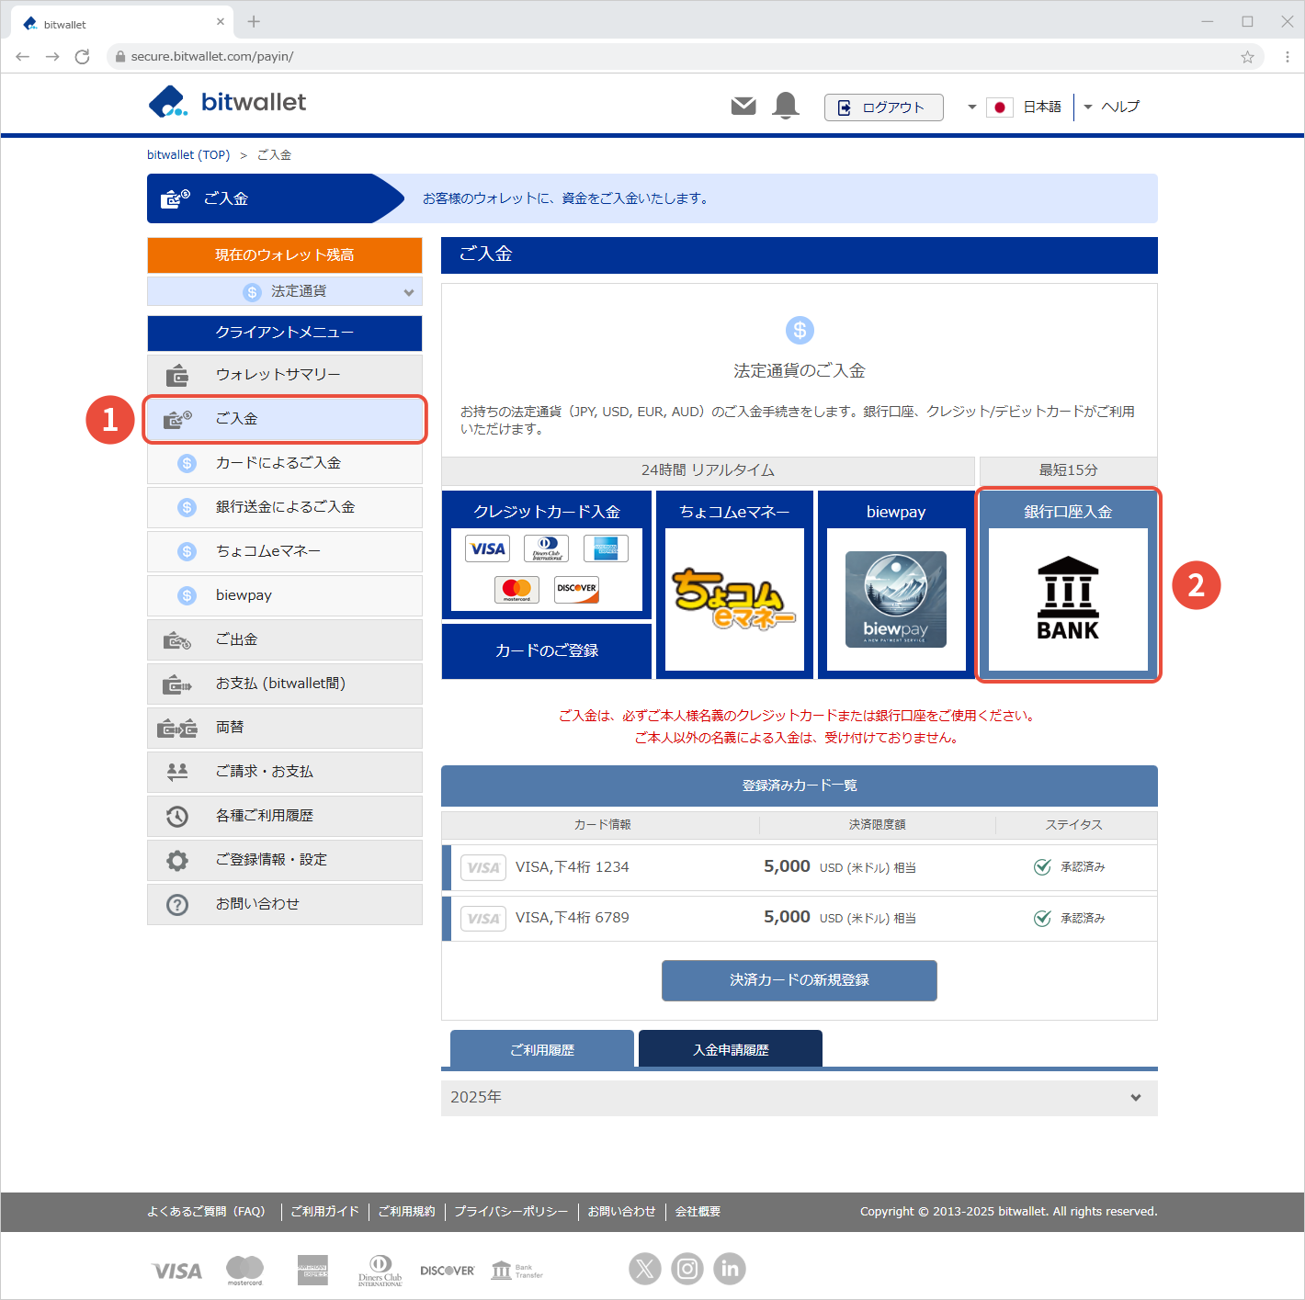Screen dimensions: 1305x1300
Task: Open お問い合わせ footer link
Action: click(x=622, y=1212)
